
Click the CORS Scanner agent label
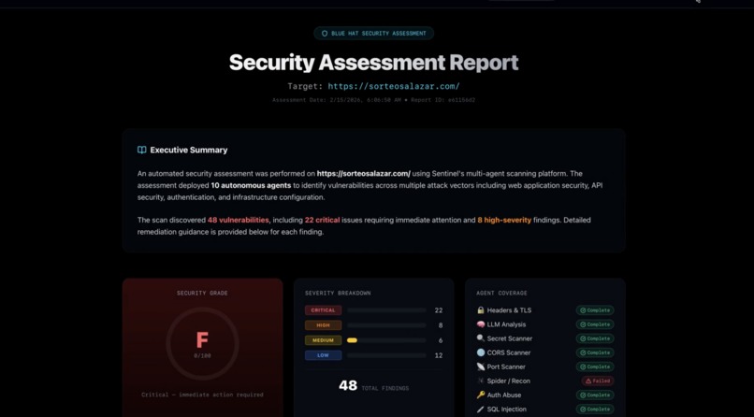click(509, 352)
